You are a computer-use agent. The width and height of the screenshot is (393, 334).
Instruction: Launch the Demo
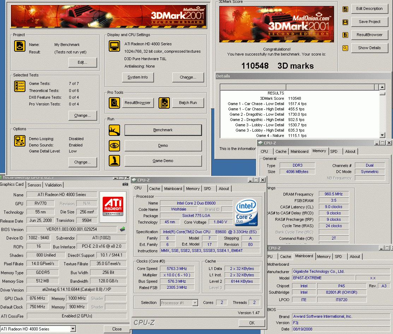click(163, 146)
